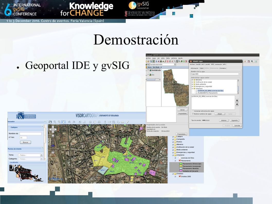This screenshot has width=272, height=204.
Task: Switch to the WFS tab in Añadir capa
Action: click(x=224, y=64)
